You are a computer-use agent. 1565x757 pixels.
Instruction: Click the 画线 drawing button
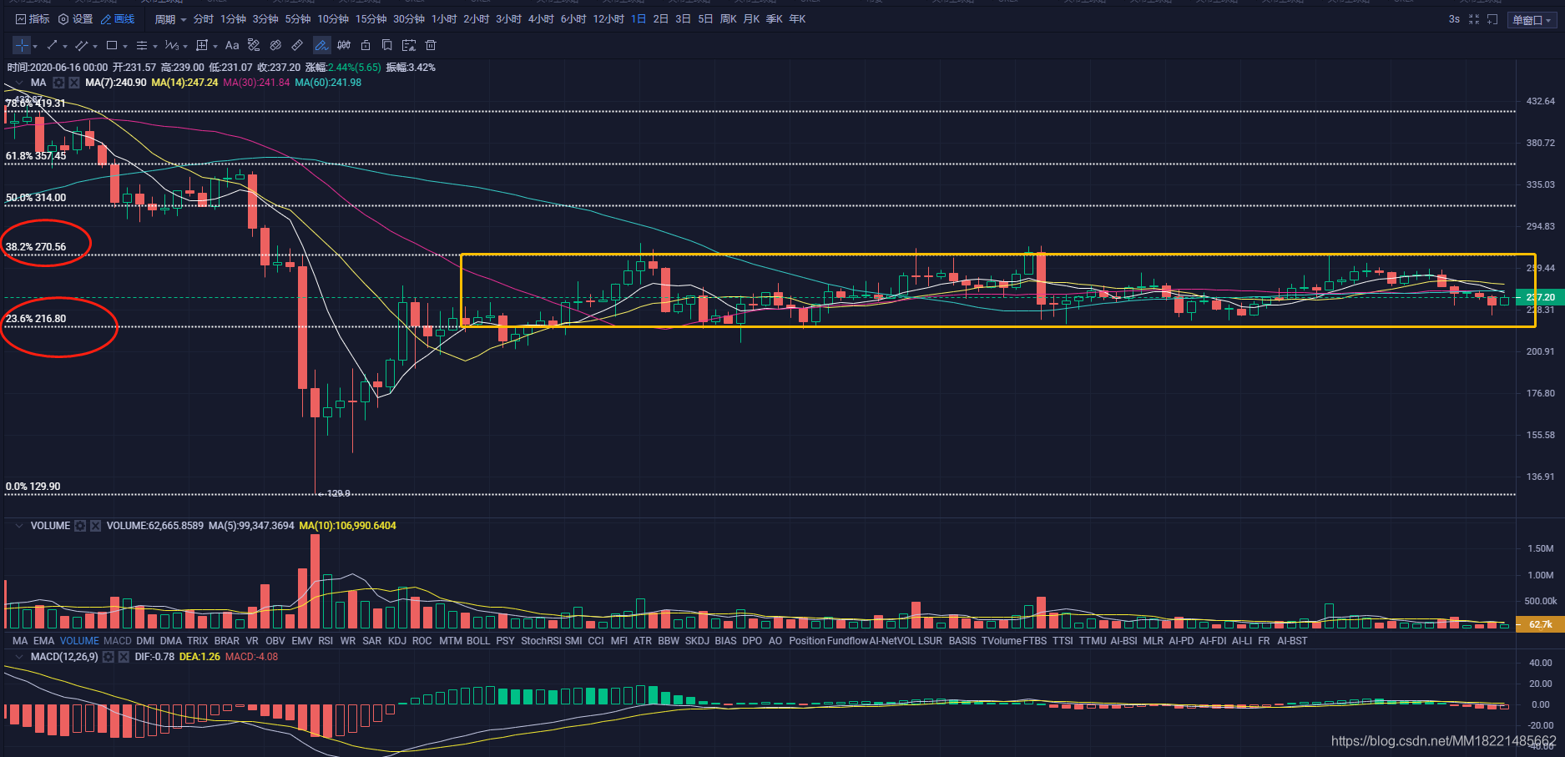(118, 18)
